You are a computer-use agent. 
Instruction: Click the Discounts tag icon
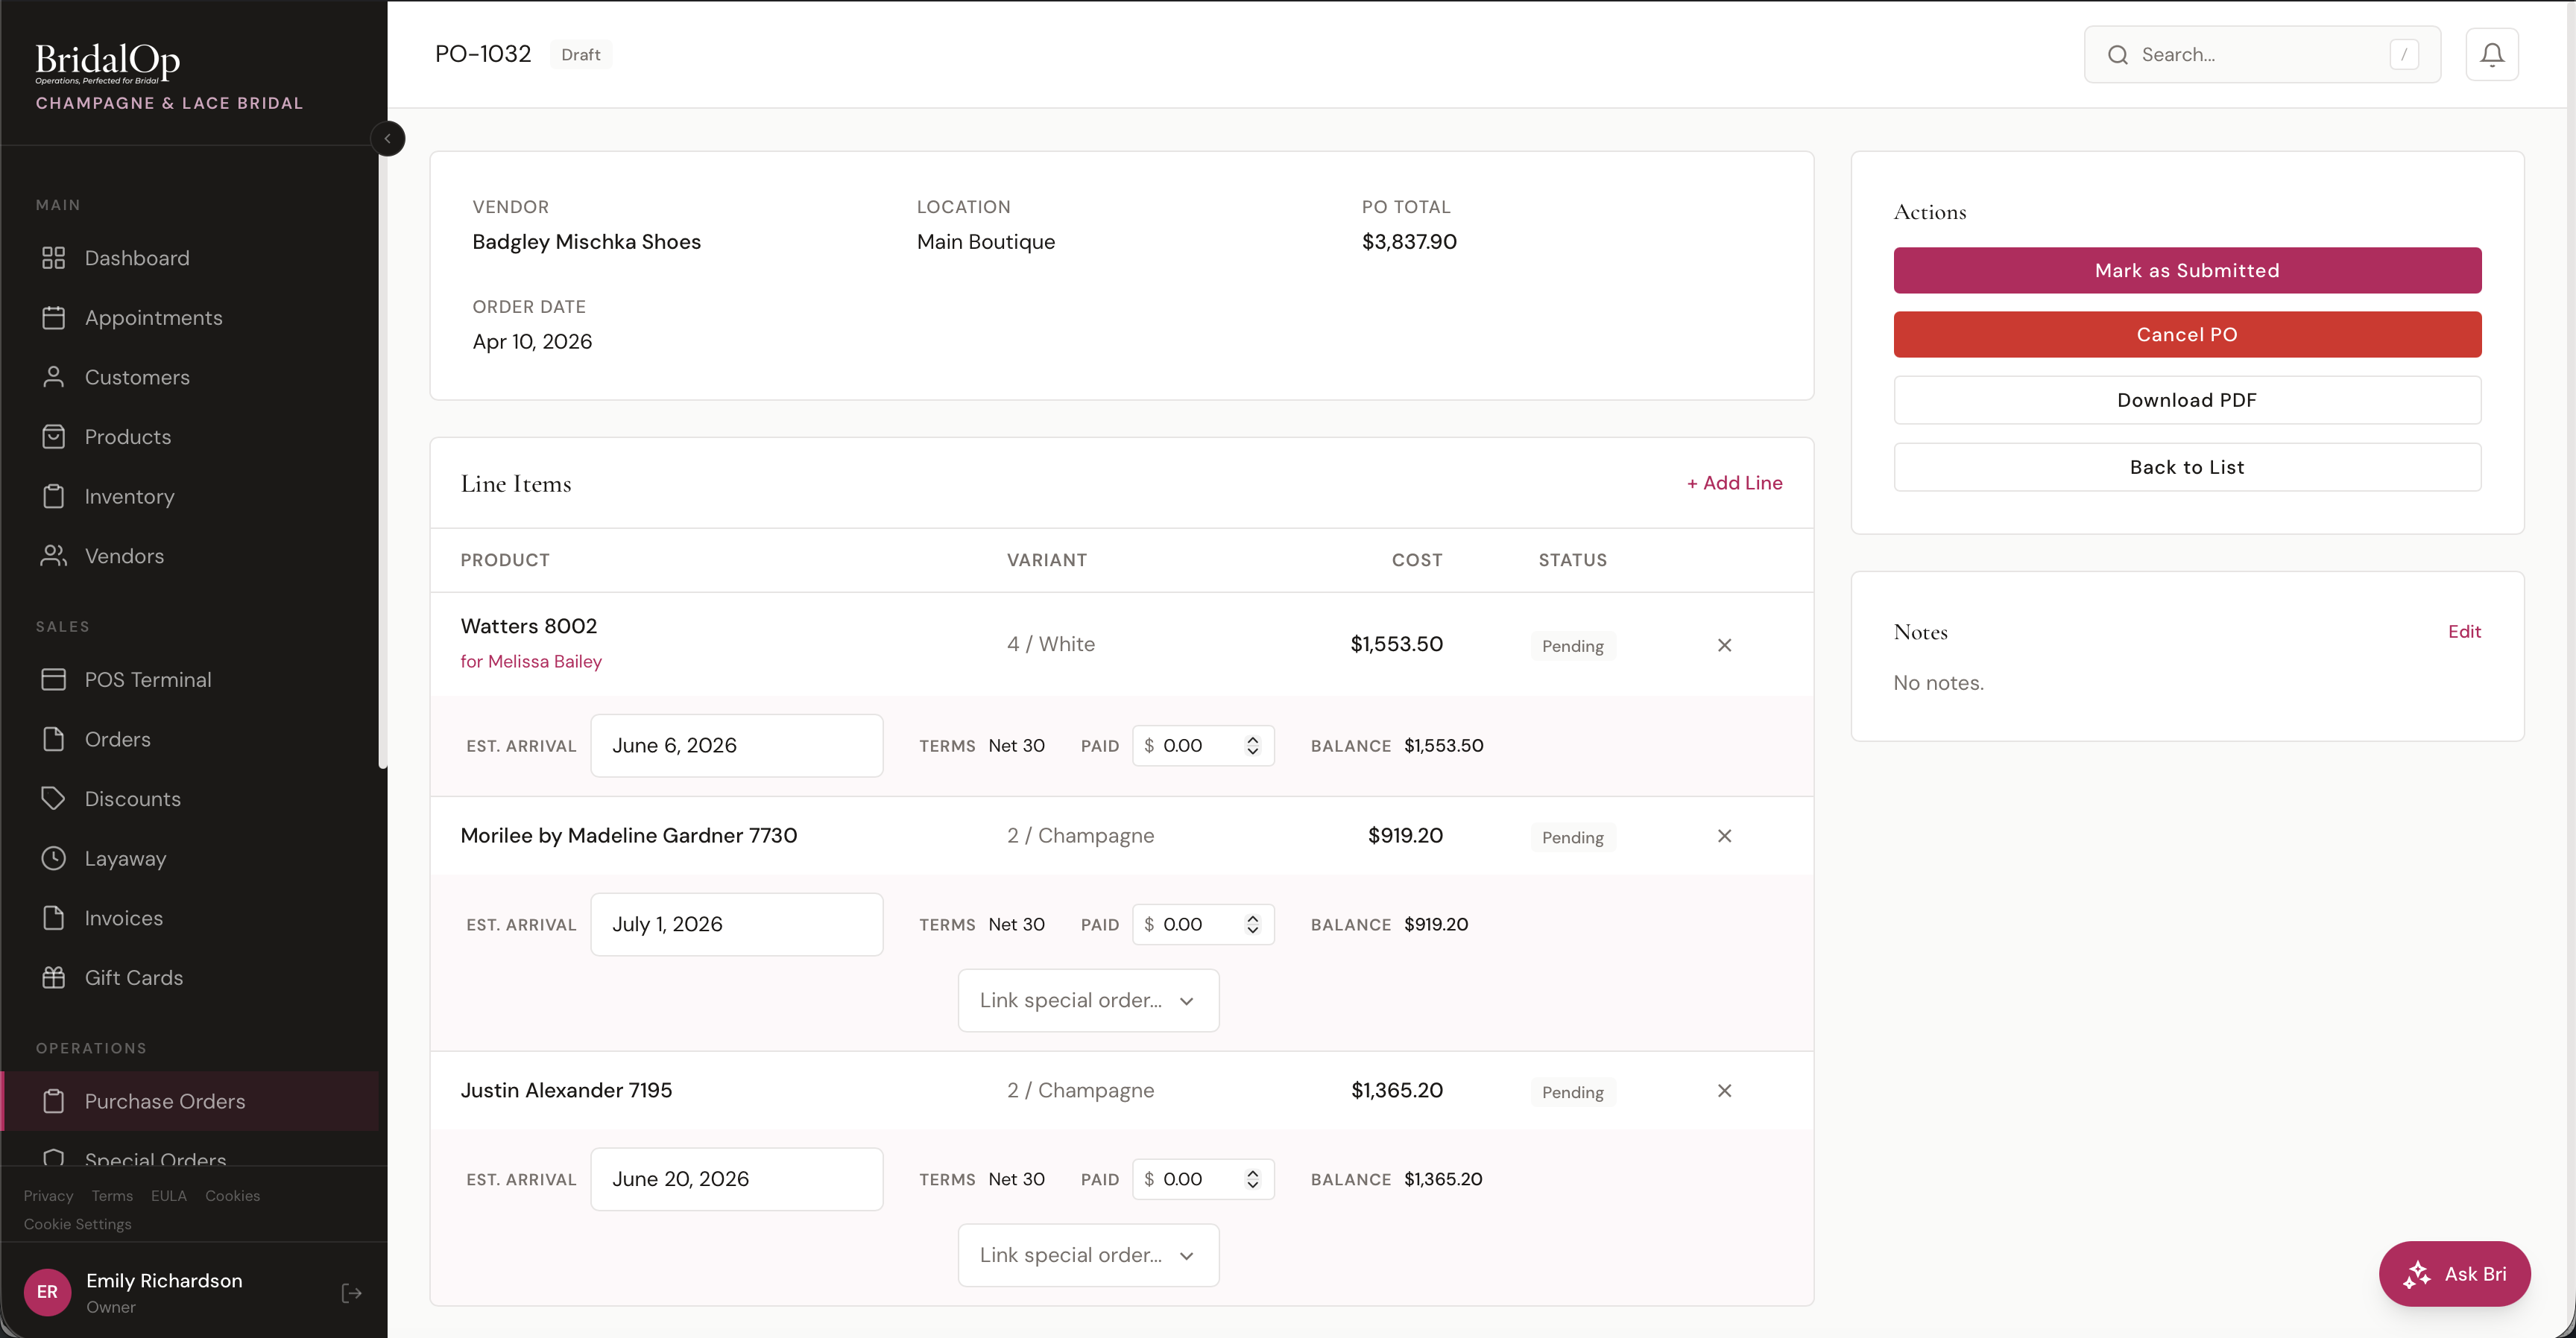click(53, 799)
